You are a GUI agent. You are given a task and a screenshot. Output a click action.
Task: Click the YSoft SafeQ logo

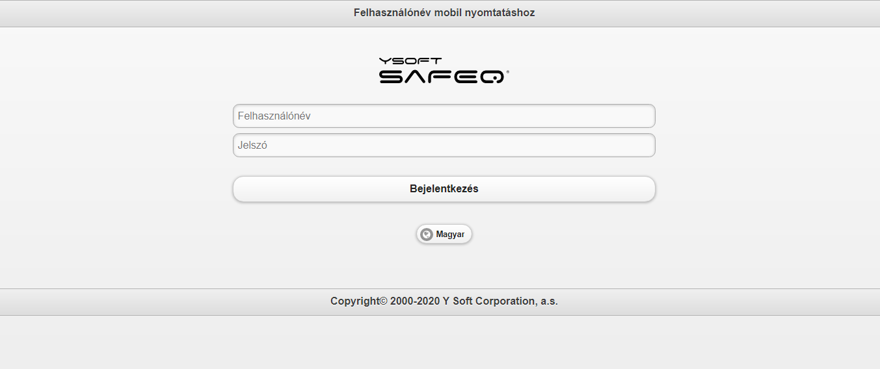(444, 71)
